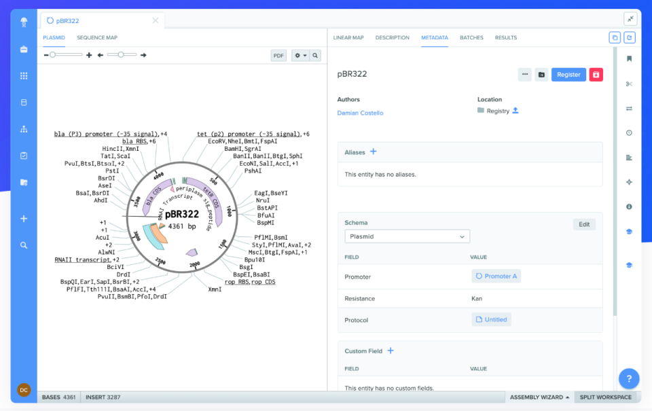Click the plus icon in the left sidebar
Screen dimensions: 652x411
click(23, 218)
